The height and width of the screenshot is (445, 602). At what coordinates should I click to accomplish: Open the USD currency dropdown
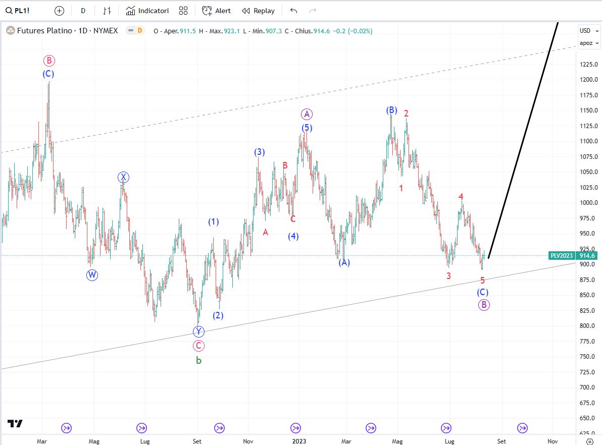[589, 31]
